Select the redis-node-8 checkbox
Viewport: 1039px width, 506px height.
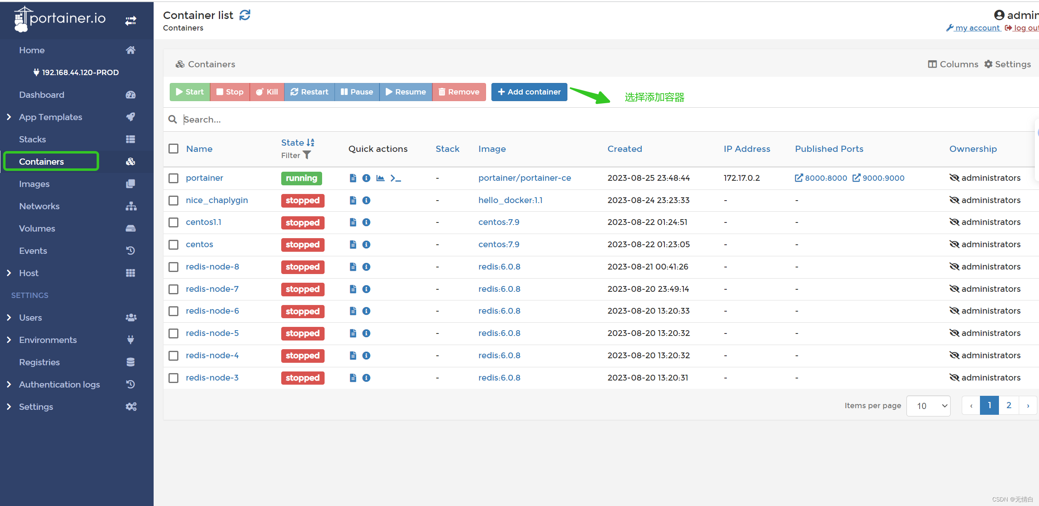173,267
